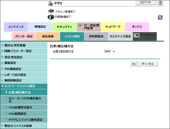Viewport: 170px width, 129px height.
Task: Expand 発信元/ファクスID登録 menu
Action: [x=24, y=126]
